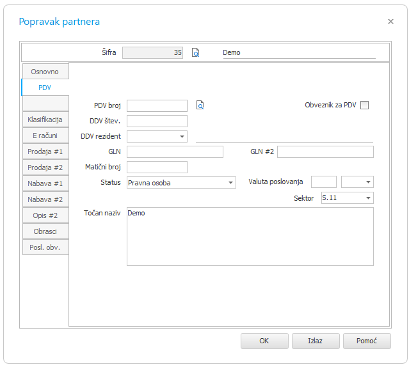Open the lookup icon next to Šifra

(x=195, y=52)
